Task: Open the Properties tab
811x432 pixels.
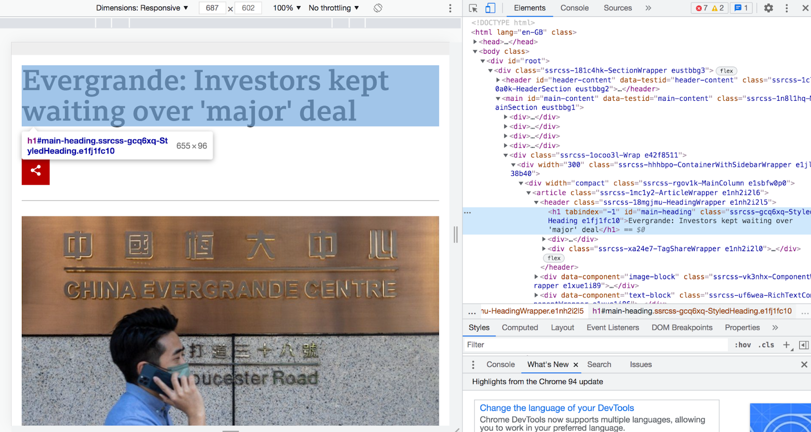Action: tap(742, 328)
